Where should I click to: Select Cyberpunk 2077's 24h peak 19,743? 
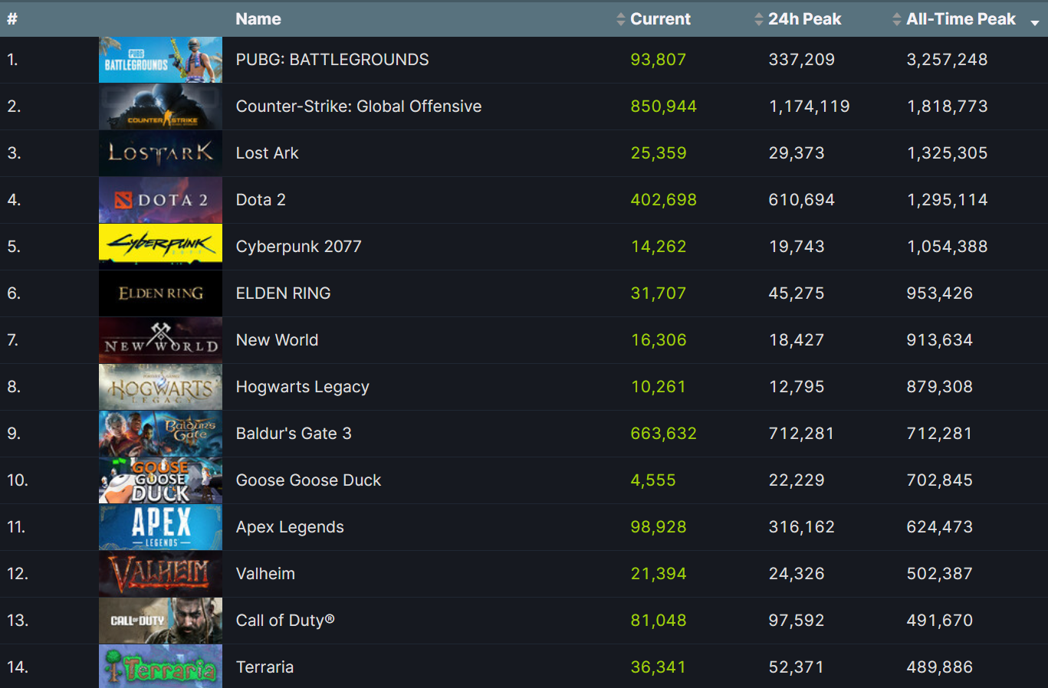click(x=797, y=247)
